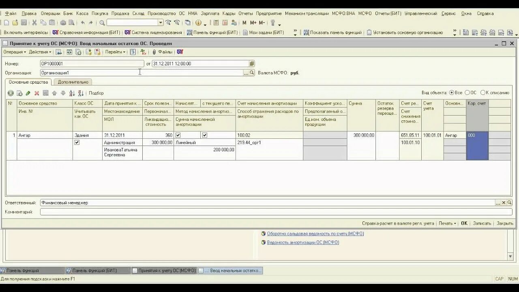This screenshot has width=519, height=292.
Task: Select the 'Все' radio button
Action: [x=452, y=93]
